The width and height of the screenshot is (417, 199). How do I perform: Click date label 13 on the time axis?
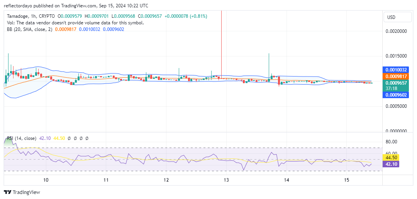pyautogui.click(x=226, y=180)
